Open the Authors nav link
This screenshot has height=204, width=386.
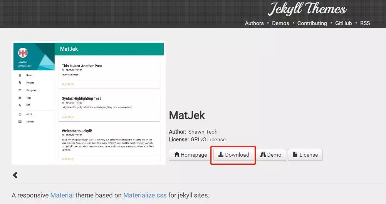click(254, 23)
